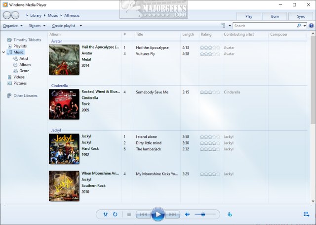Toggle shuffle mode
The height and width of the screenshot is (225, 316).
coord(105,214)
